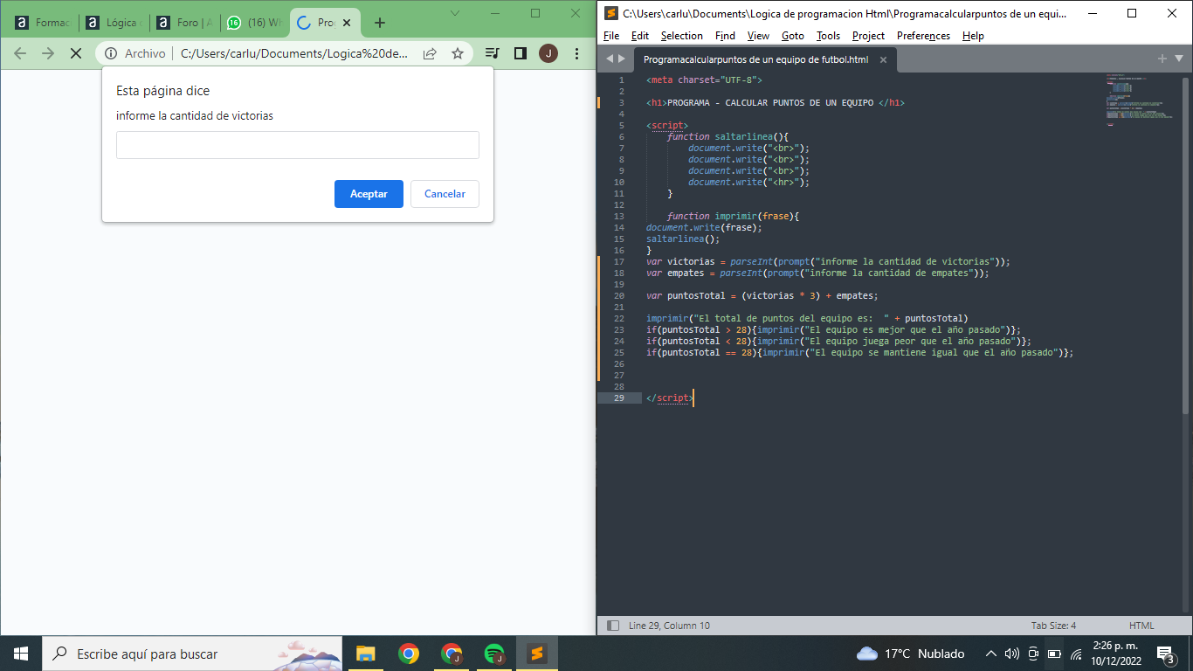The width and height of the screenshot is (1193, 671).
Task: Click the Sublime minimap code preview
Action: coord(1139,100)
